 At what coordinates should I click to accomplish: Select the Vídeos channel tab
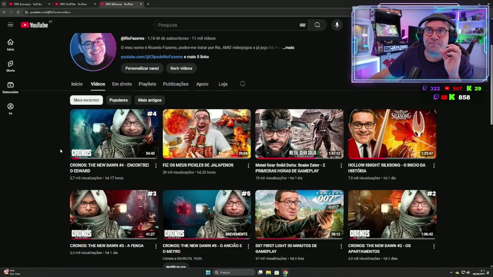pyautogui.click(x=98, y=84)
